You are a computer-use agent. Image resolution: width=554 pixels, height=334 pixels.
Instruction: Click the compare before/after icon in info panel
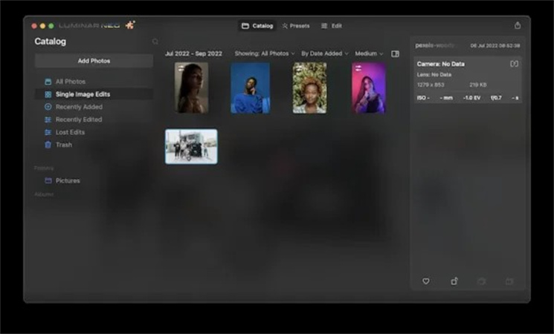click(514, 64)
